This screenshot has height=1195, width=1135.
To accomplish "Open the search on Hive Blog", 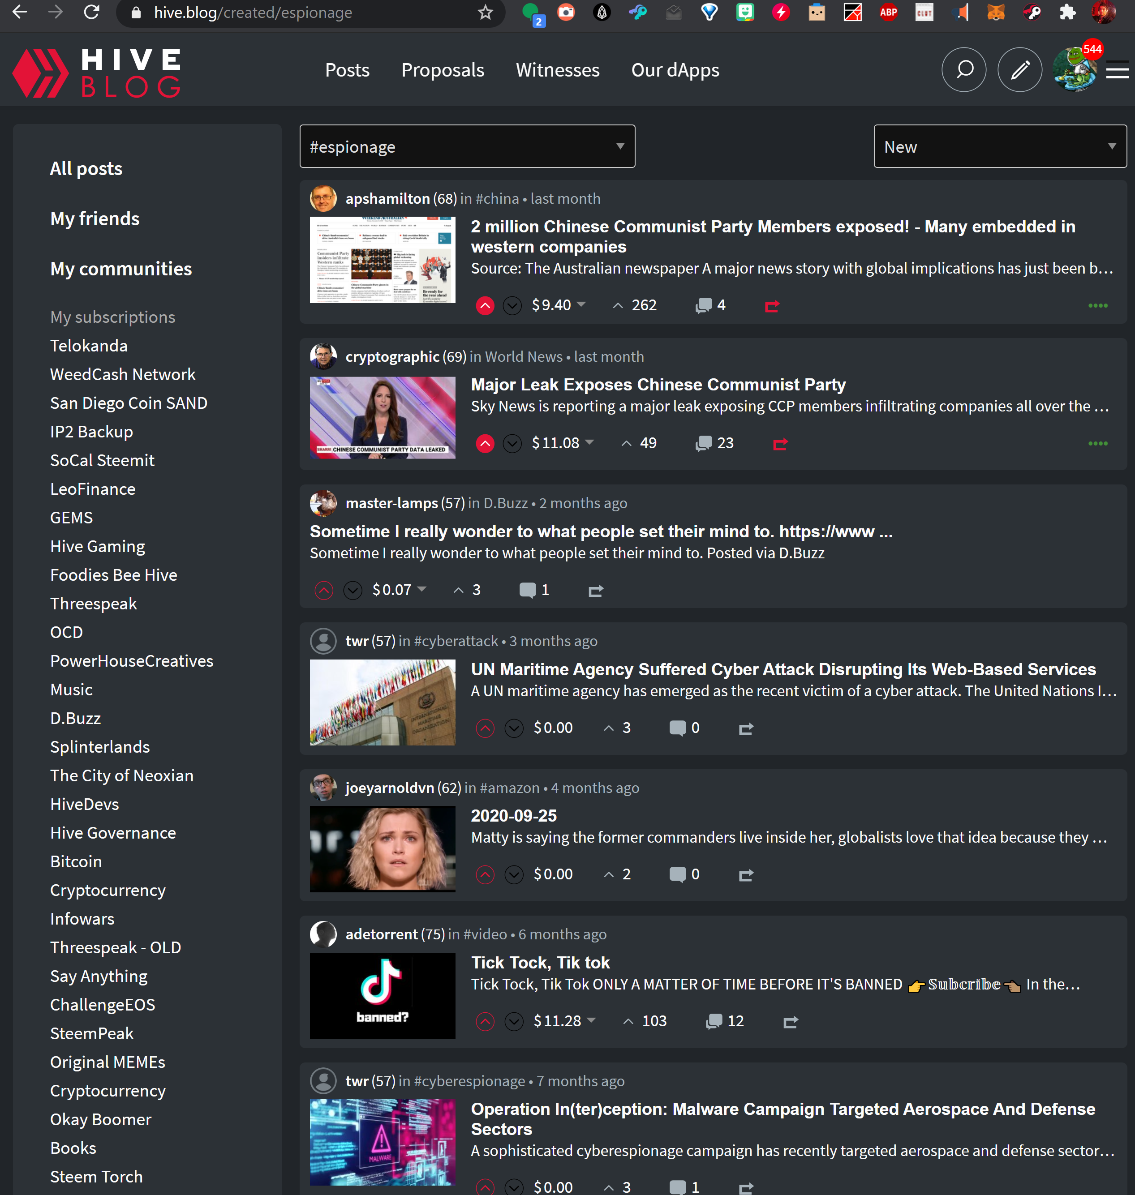I will coord(964,69).
